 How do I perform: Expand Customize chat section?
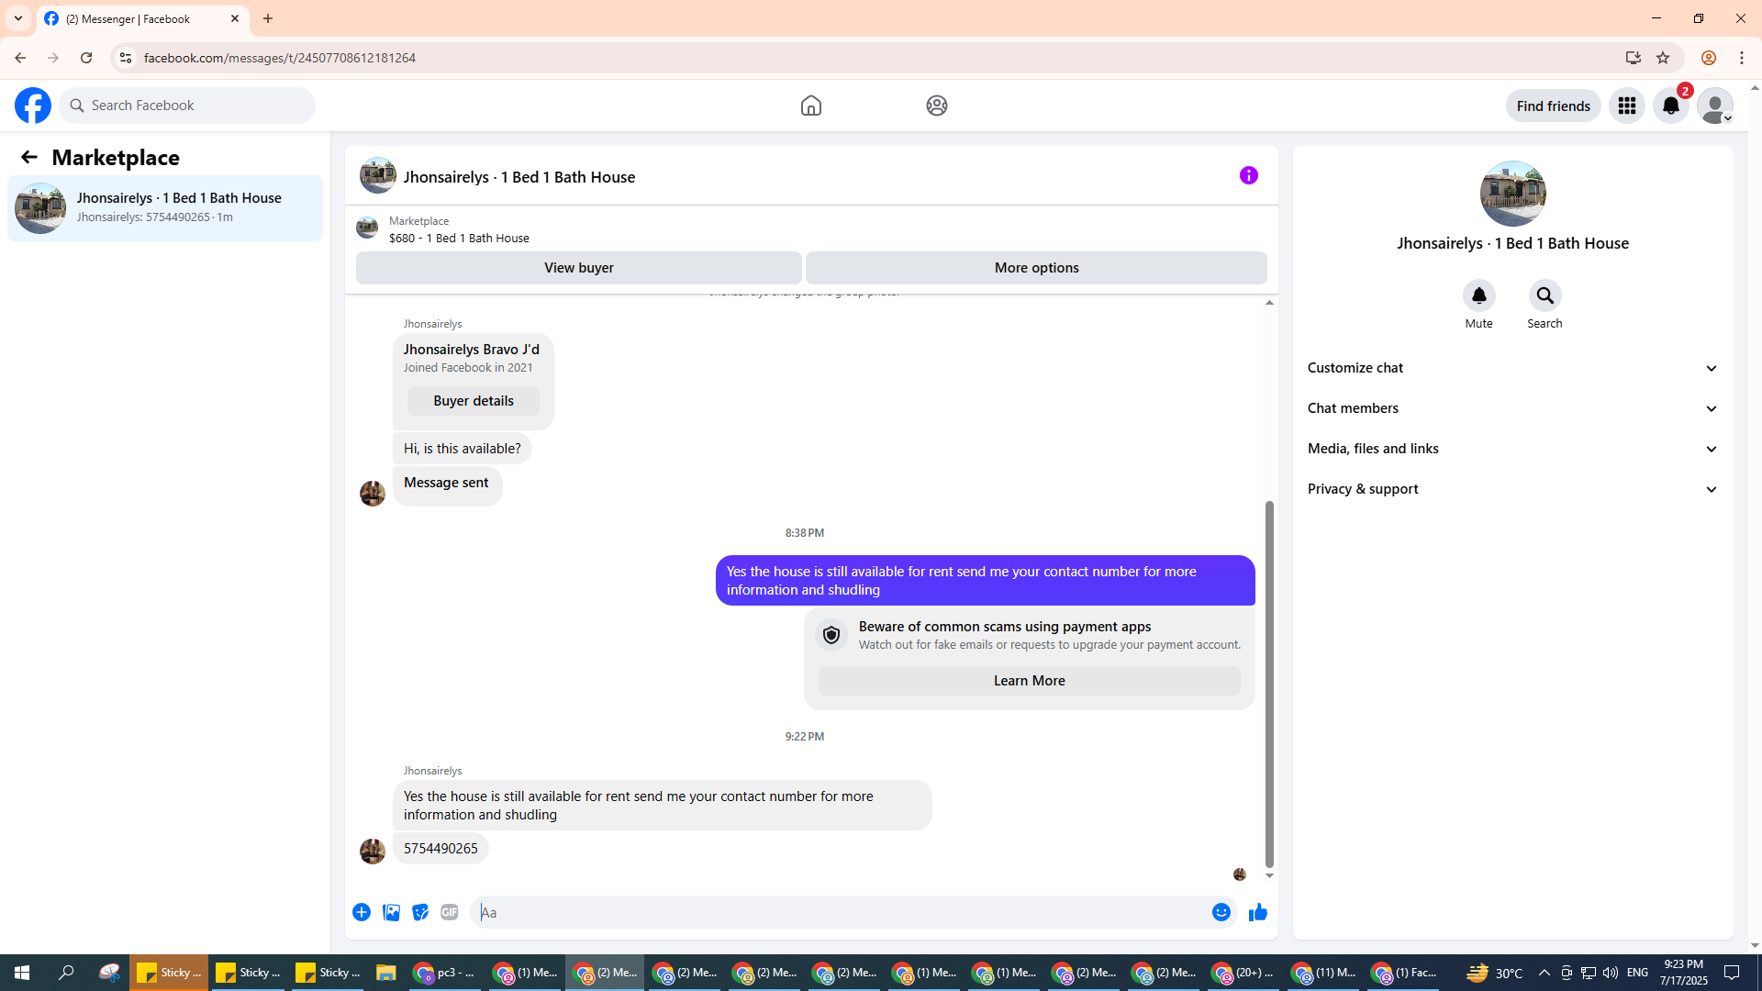[x=1512, y=368]
